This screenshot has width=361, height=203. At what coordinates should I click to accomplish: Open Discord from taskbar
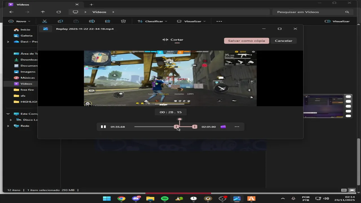tap(136, 198)
